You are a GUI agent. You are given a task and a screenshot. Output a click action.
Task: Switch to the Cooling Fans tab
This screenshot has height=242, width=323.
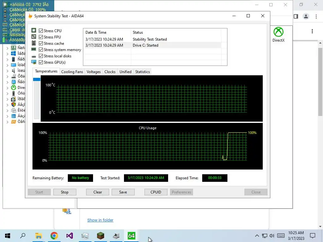point(72,72)
